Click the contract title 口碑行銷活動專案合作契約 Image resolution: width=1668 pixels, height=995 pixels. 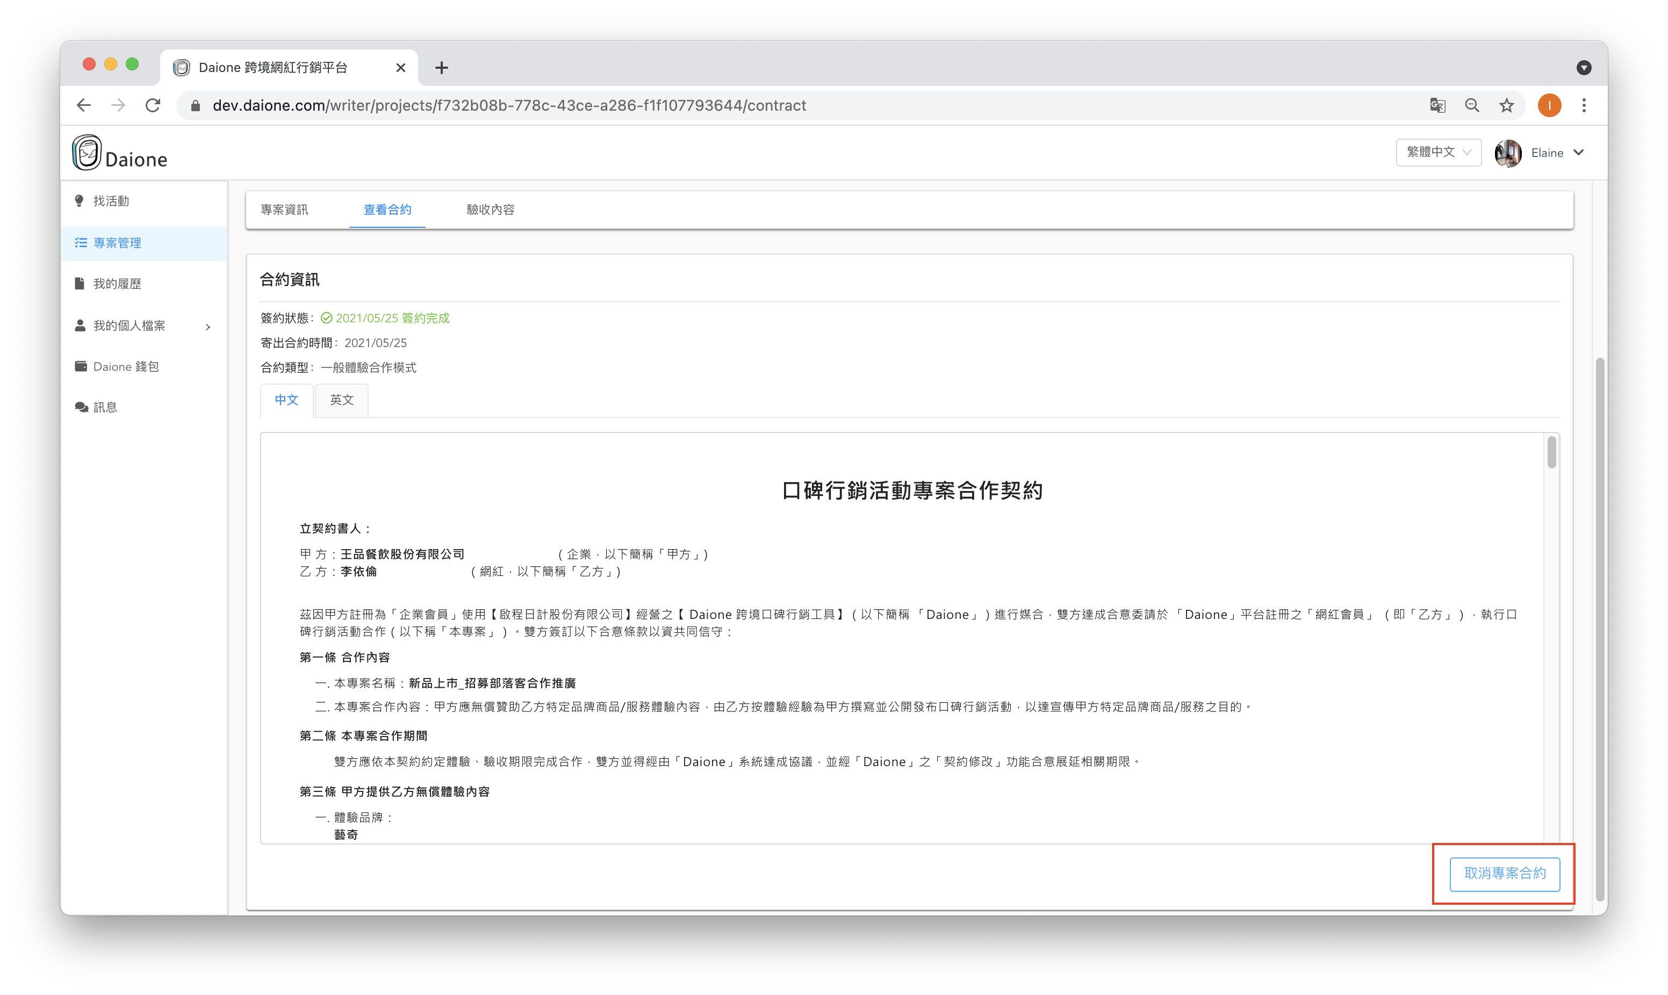click(x=912, y=491)
